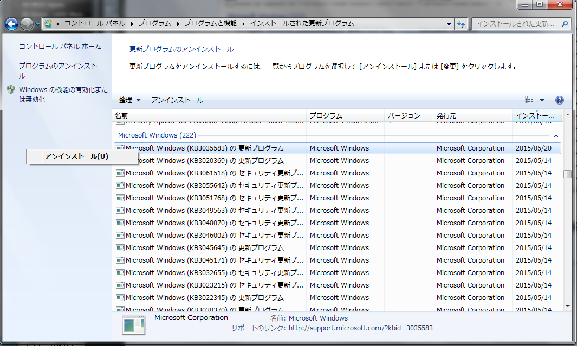Screen dimensions: 577x346
Task: Select コントロール パネル in the breadcrumb
Action: coord(95,23)
